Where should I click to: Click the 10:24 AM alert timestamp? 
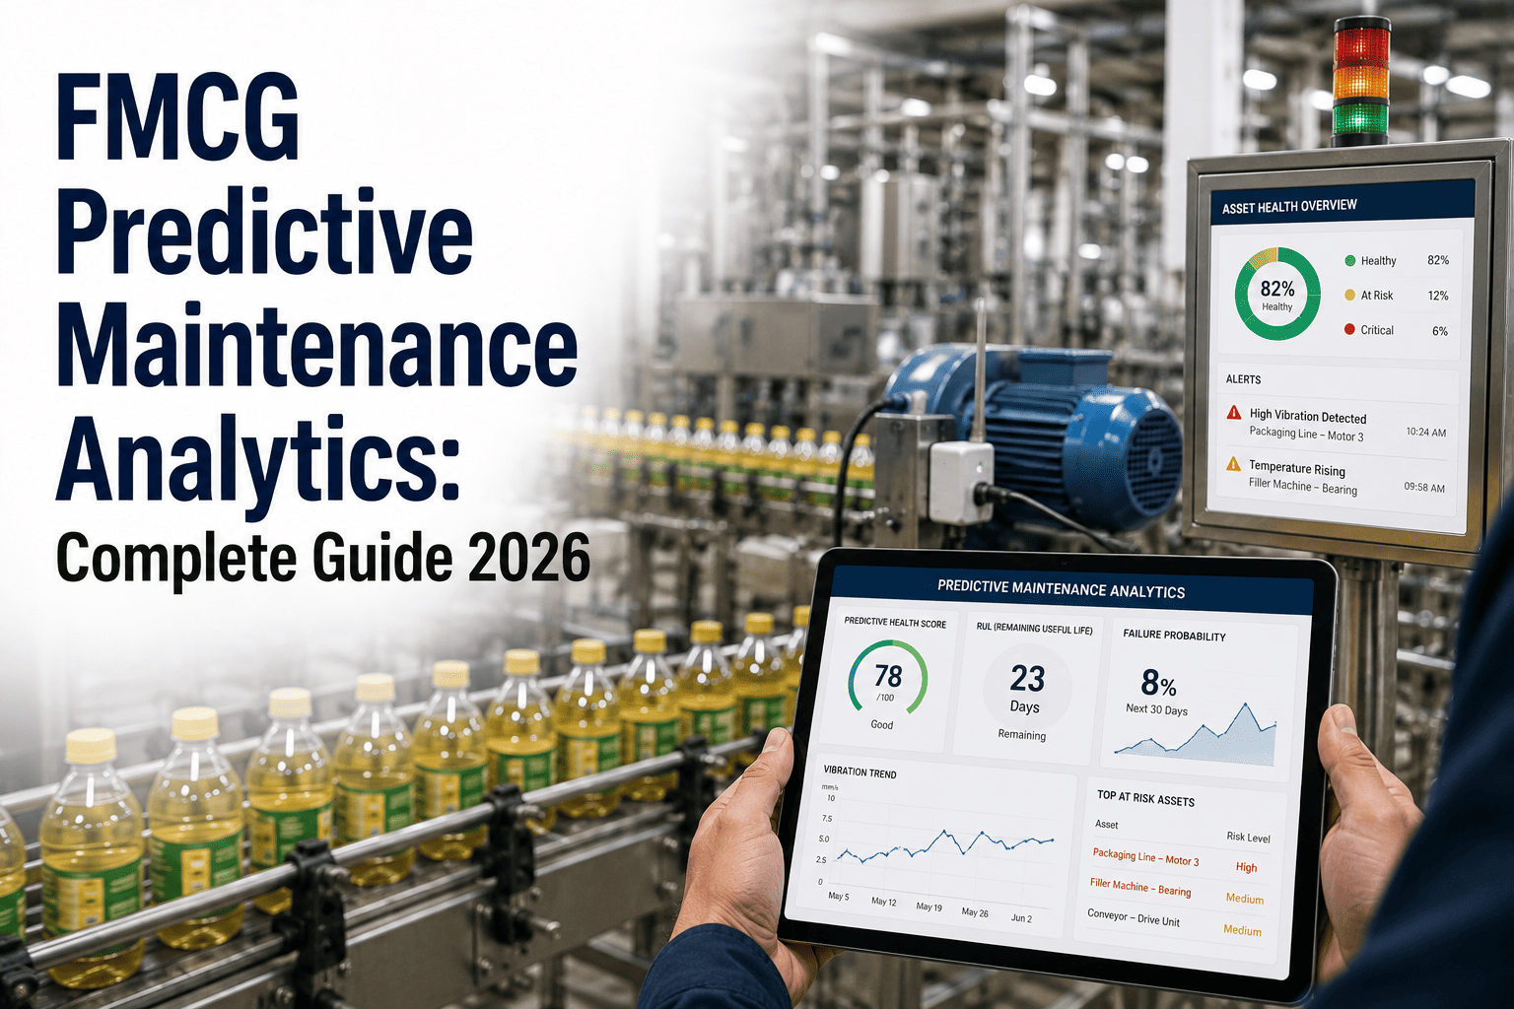1425,432
